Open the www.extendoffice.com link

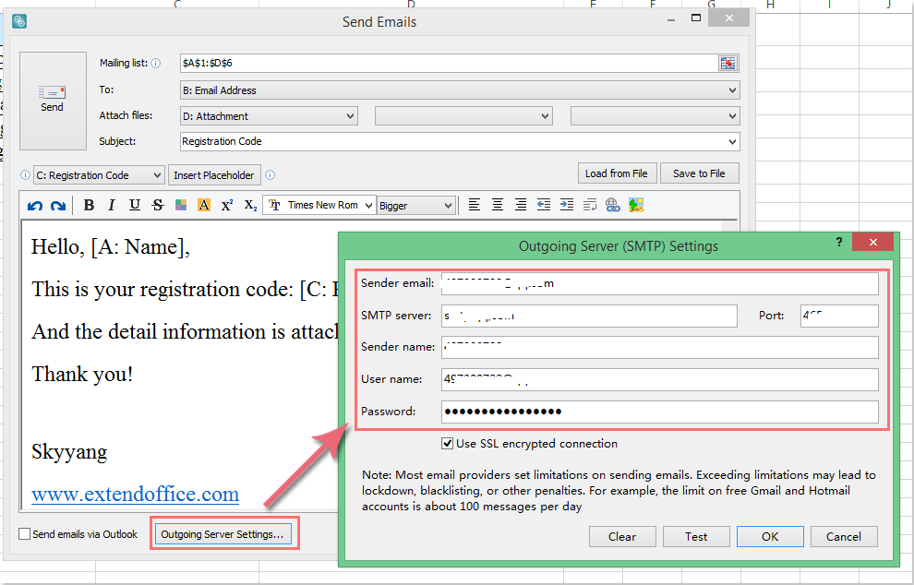(134, 495)
